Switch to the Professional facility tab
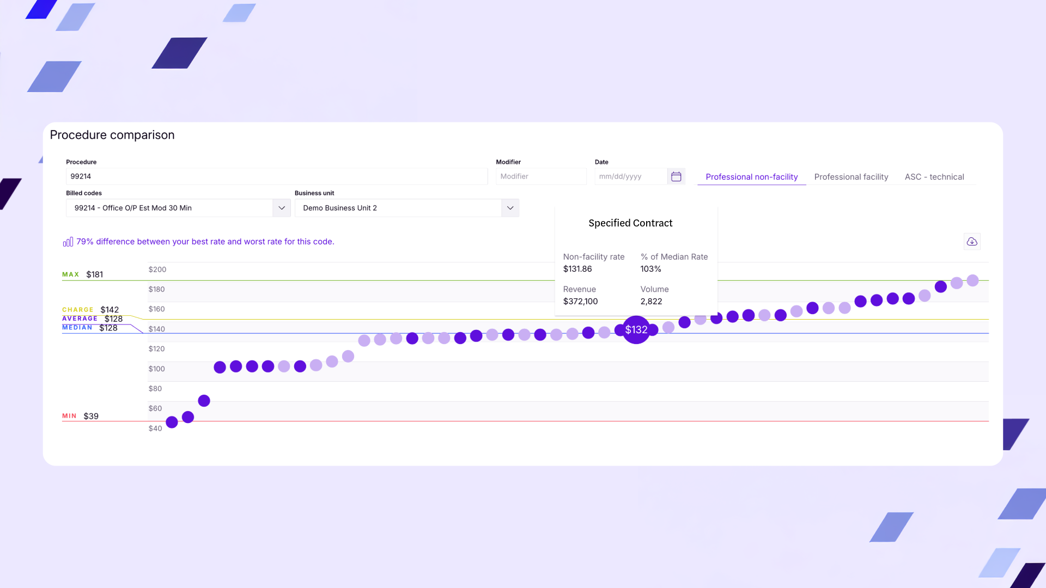The width and height of the screenshot is (1046, 588). (x=851, y=176)
